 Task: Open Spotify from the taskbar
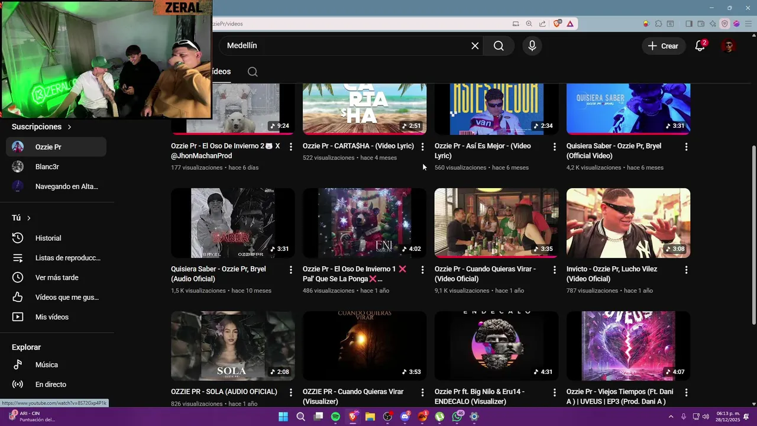(335, 417)
